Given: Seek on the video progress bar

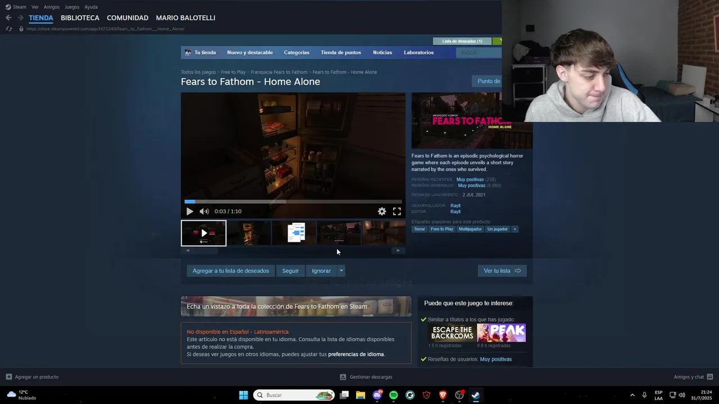Looking at the screenshot, I should pos(293,201).
